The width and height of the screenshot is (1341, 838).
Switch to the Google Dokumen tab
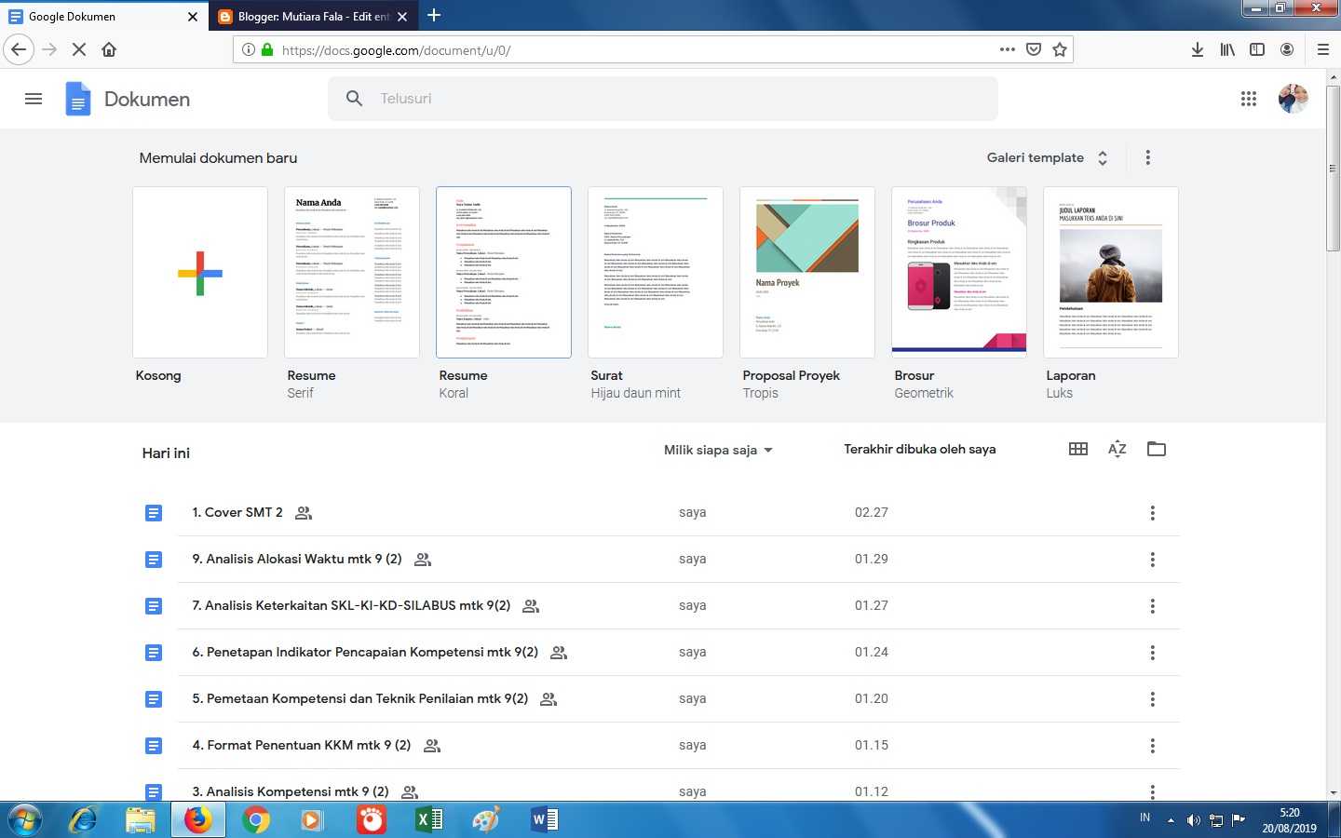(x=102, y=17)
